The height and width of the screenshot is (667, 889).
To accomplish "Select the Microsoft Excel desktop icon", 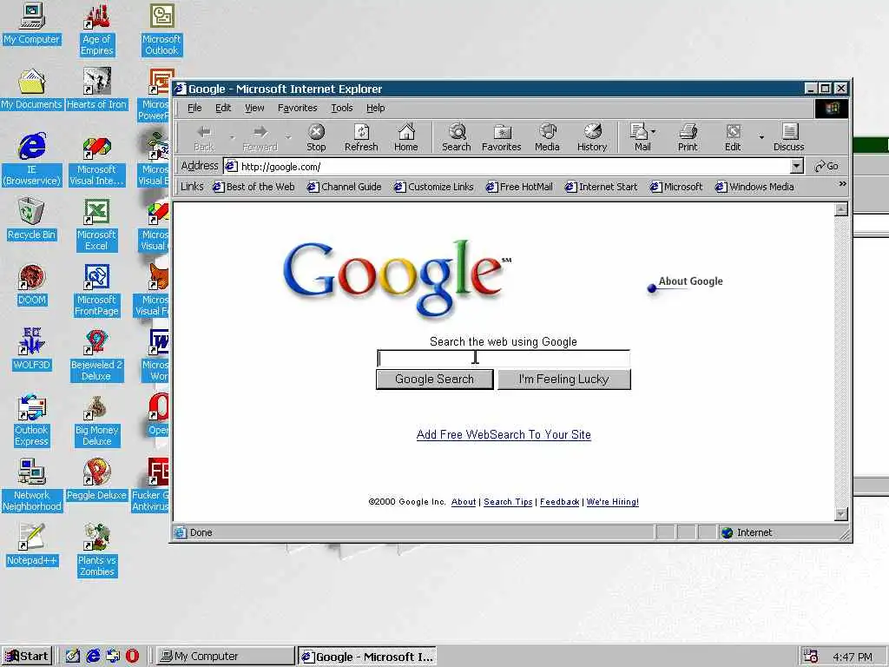I will tap(96, 225).
